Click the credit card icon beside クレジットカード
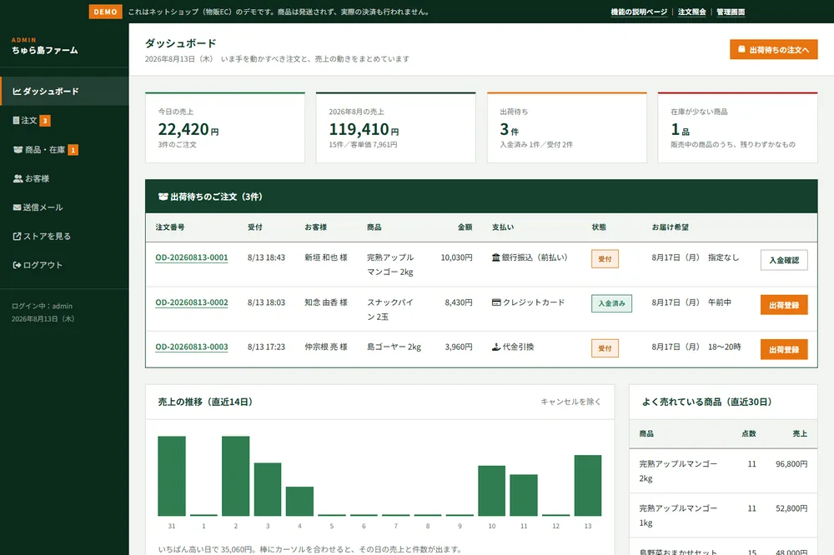The height and width of the screenshot is (555, 834). click(x=496, y=302)
